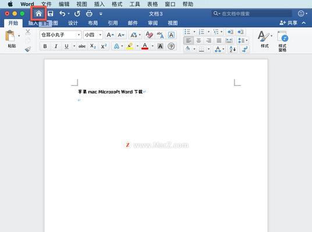Collapse the ribbon with chevron arrow
Screen dimensions: 312x232
click(304, 23)
